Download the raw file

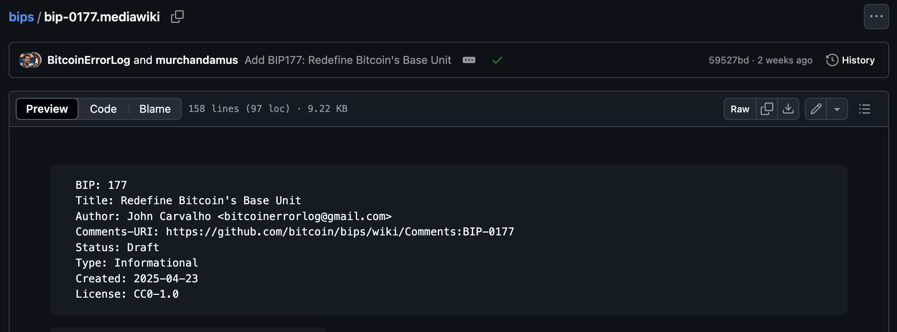coord(788,109)
